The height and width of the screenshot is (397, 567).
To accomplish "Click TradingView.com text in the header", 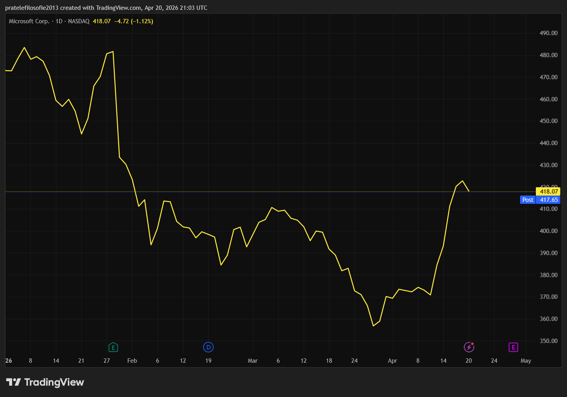I will 118,8.
